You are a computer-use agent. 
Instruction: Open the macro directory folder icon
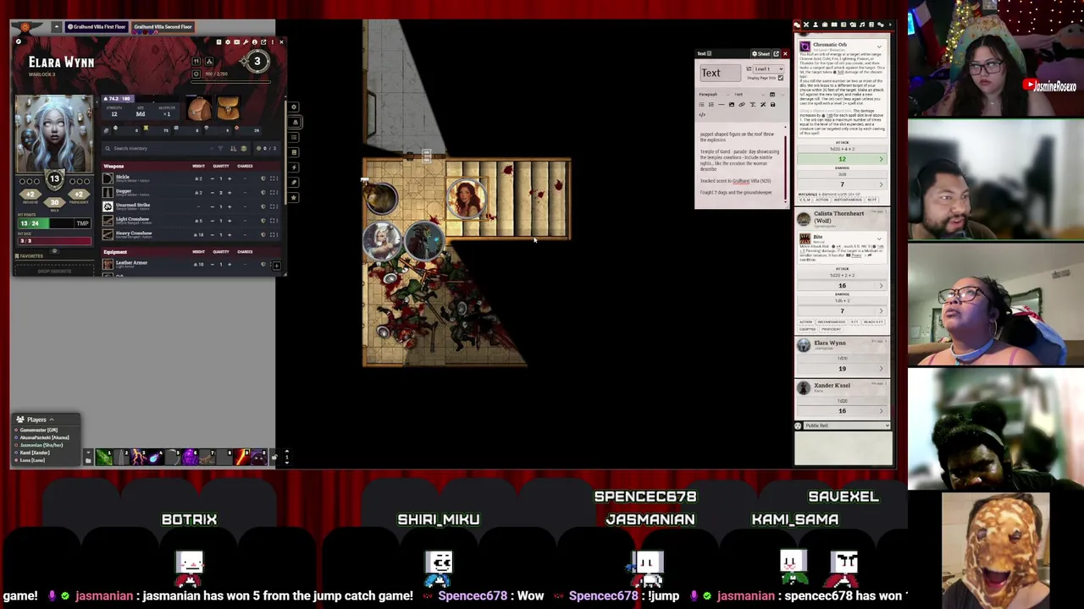tap(88, 461)
